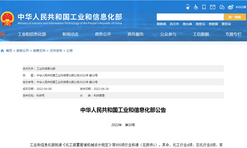This screenshot has width=247, height=148.
Task: Select the 政务公开 navigation menu item
Action: (x=103, y=34)
